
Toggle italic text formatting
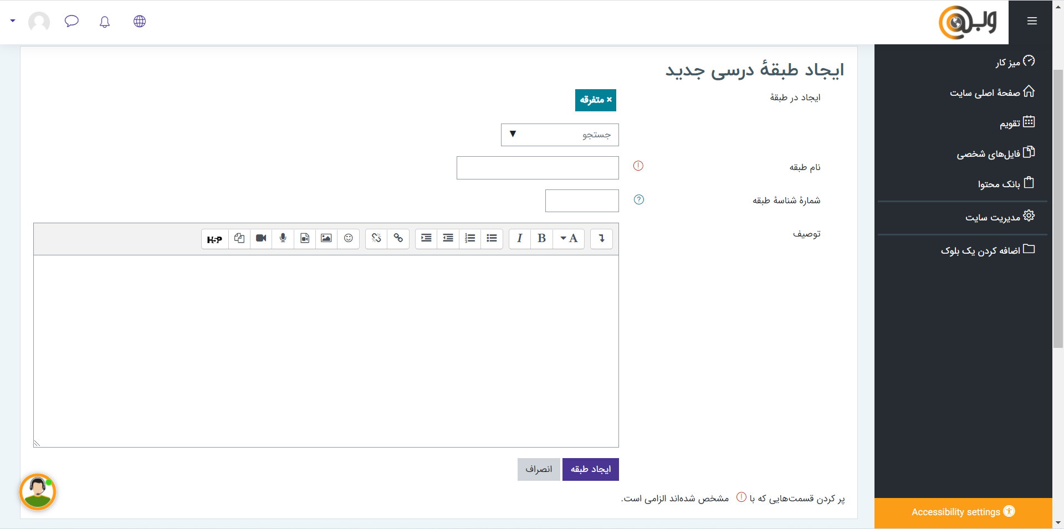coord(519,238)
